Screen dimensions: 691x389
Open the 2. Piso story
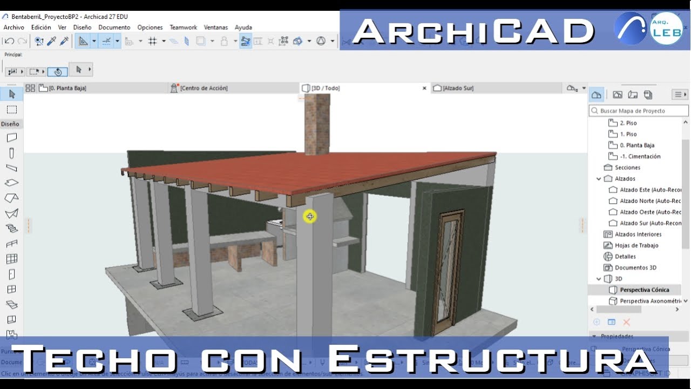[x=628, y=123]
